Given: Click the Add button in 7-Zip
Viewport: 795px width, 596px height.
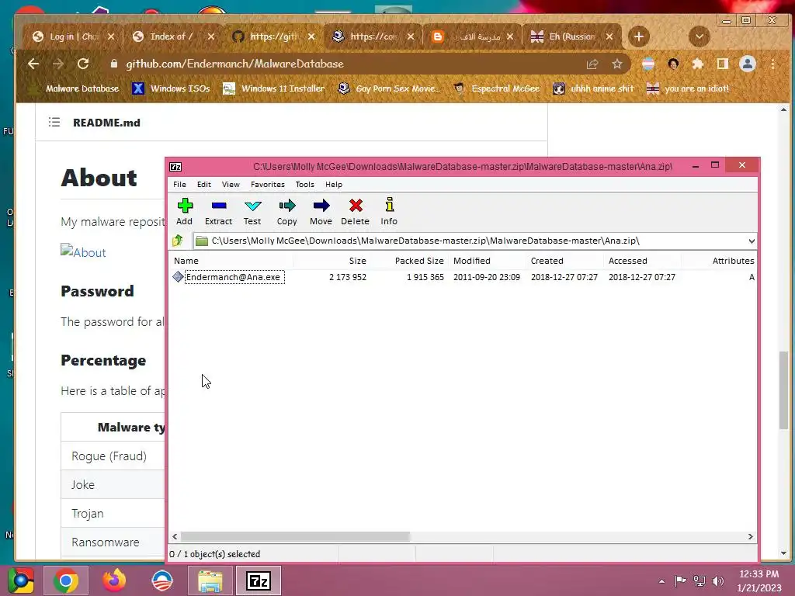Looking at the screenshot, I should [185, 211].
